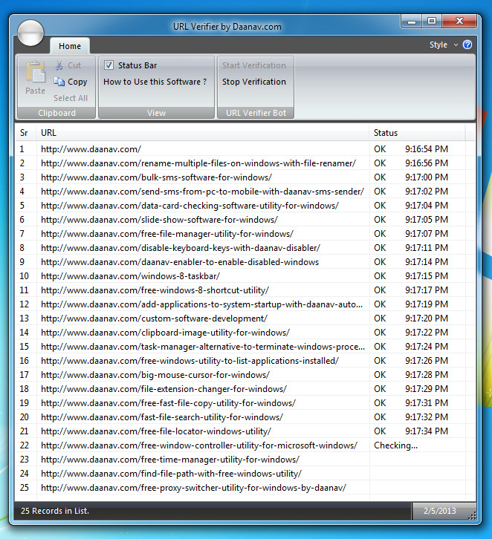Image resolution: width=492 pixels, height=539 pixels.
Task: Select the free-proxy-switcher-utility URL row
Action: coord(245,488)
